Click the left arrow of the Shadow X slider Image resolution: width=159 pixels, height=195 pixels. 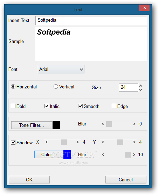click(x=47, y=142)
